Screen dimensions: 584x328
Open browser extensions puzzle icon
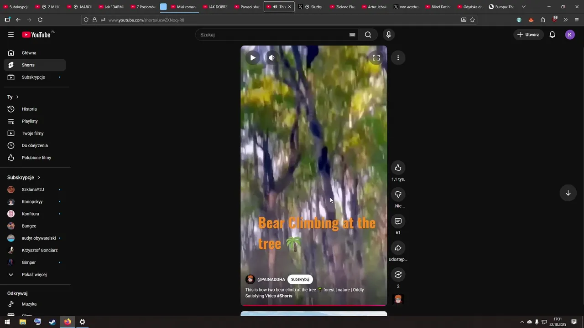tap(542, 20)
